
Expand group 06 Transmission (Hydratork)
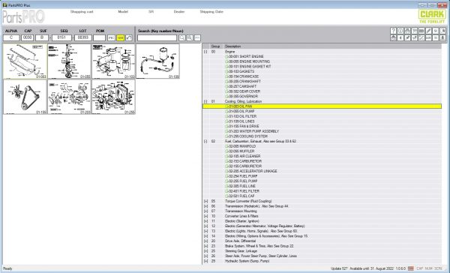click(205, 206)
